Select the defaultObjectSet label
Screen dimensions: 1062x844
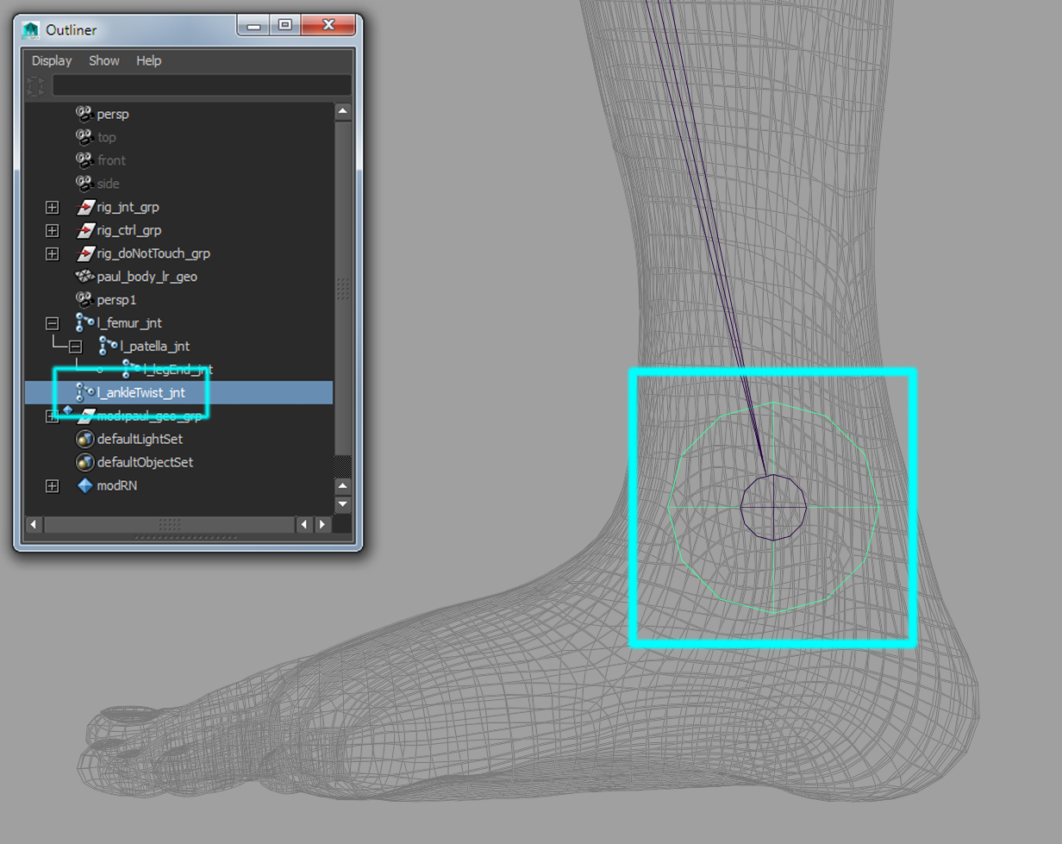tap(145, 462)
